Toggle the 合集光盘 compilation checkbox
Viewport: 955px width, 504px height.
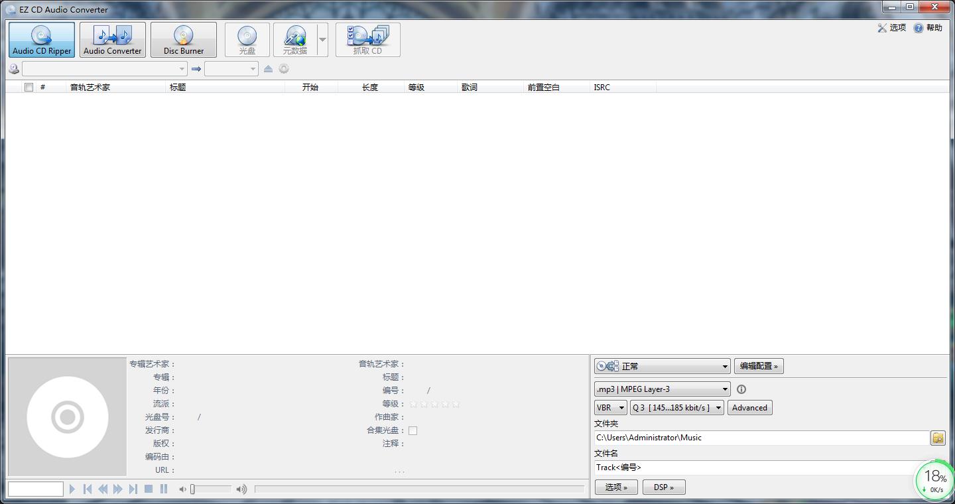(x=413, y=430)
